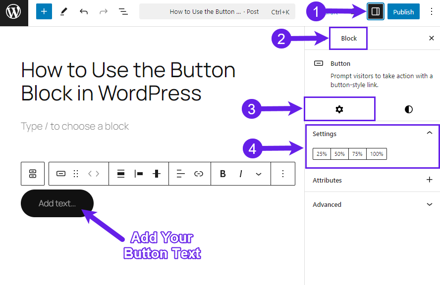Change vertical alignment in toolbar
The image size is (440, 285).
[157, 174]
